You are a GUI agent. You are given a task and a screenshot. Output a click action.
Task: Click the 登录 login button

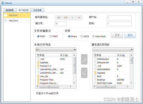(x=117, y=35)
